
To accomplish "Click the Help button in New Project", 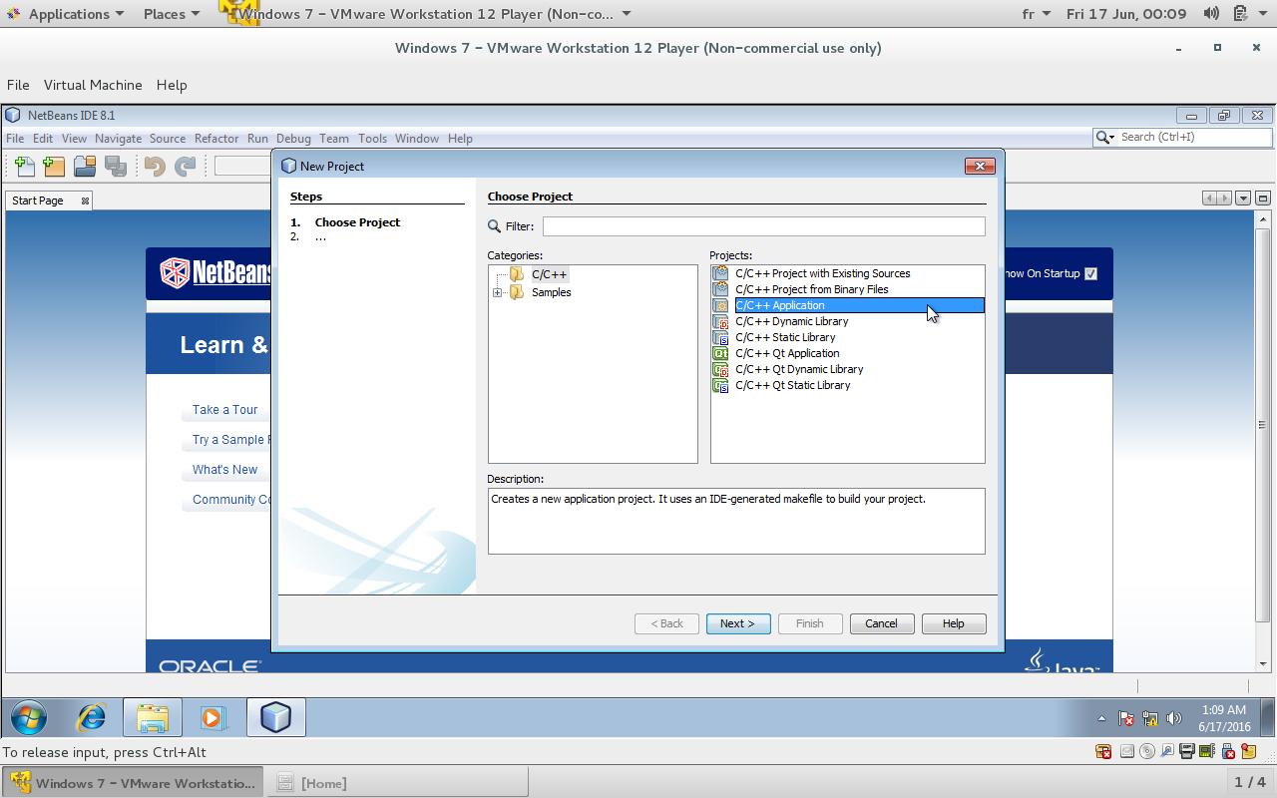I will click(x=953, y=623).
